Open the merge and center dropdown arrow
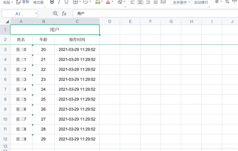Screen dimensions: 238x151 189,2
